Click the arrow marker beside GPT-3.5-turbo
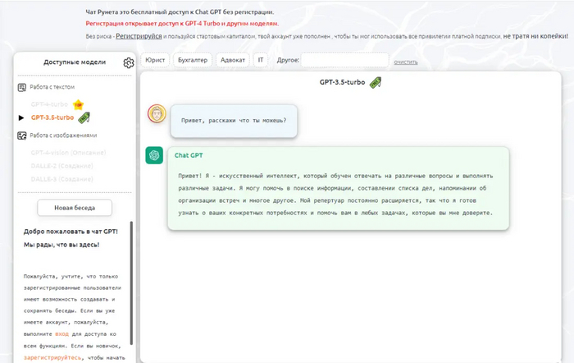 coord(21,117)
